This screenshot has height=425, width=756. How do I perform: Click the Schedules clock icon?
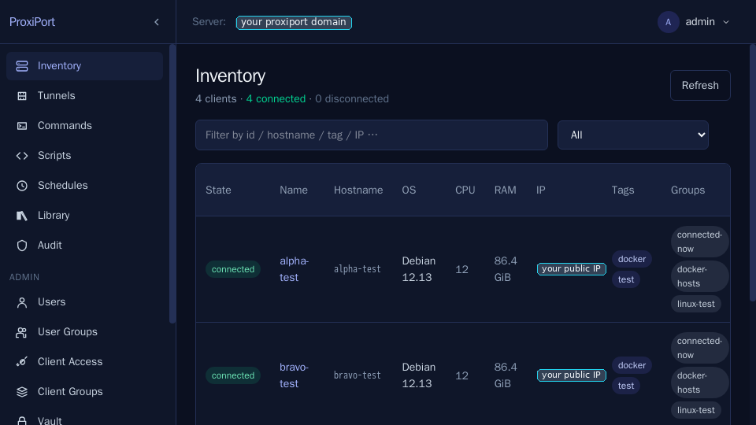pos(22,186)
